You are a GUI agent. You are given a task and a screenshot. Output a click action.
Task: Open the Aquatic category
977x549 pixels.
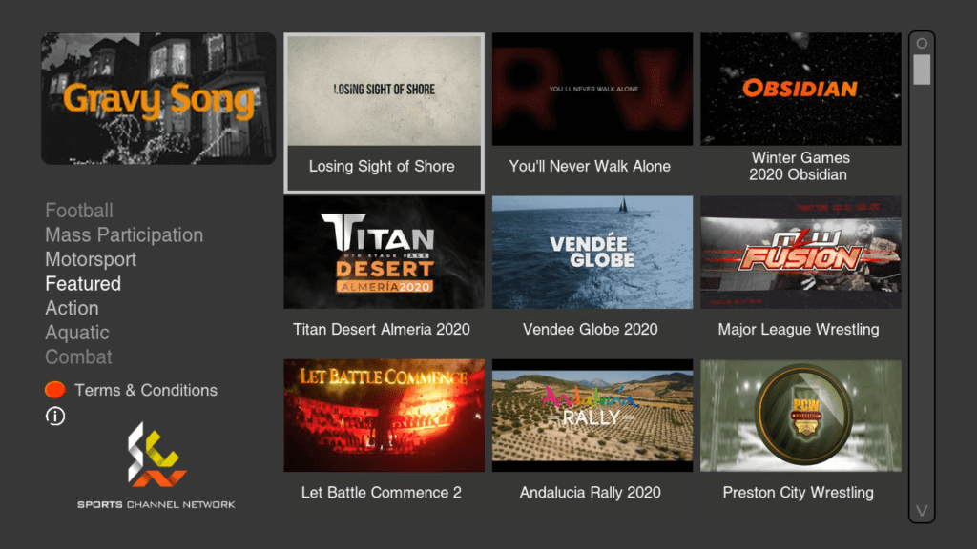[x=77, y=333]
